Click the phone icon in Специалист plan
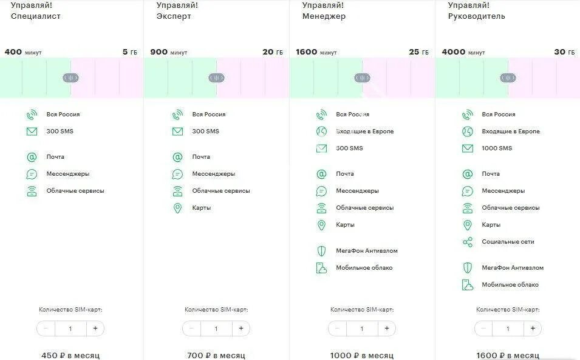This screenshot has height=360, width=580. 32,114
